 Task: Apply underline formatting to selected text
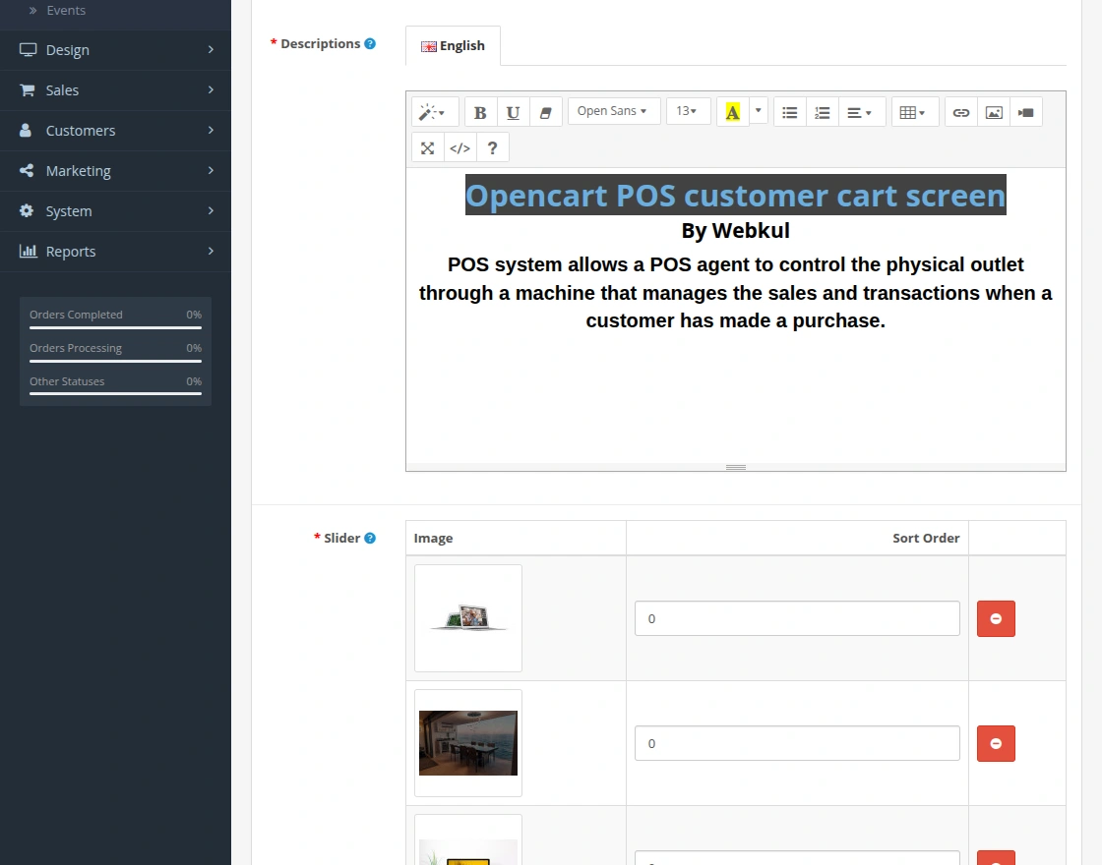tap(513, 111)
